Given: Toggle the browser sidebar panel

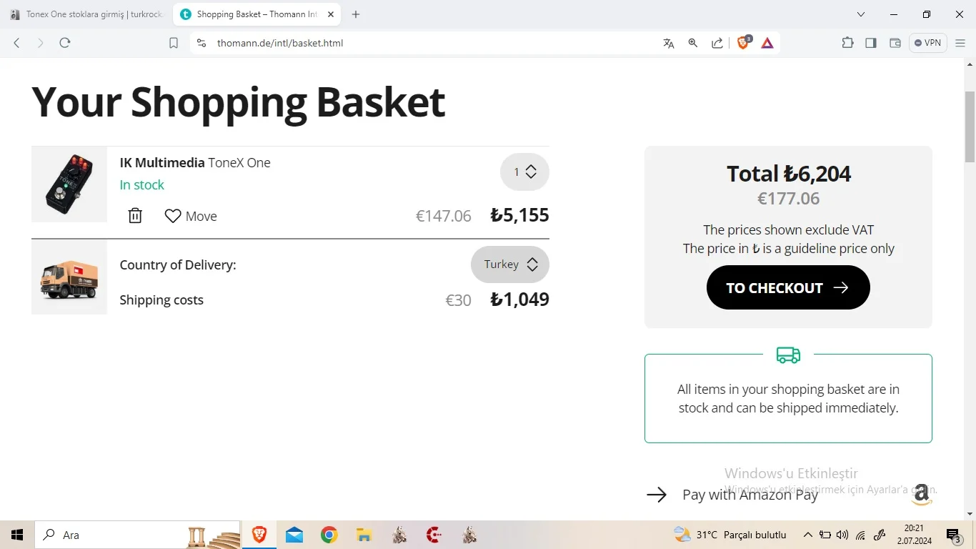Looking at the screenshot, I should (x=871, y=43).
